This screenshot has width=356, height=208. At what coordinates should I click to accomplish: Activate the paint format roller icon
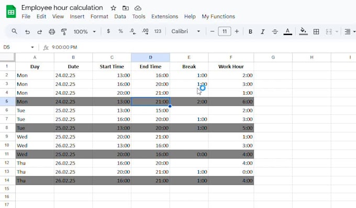(64, 32)
